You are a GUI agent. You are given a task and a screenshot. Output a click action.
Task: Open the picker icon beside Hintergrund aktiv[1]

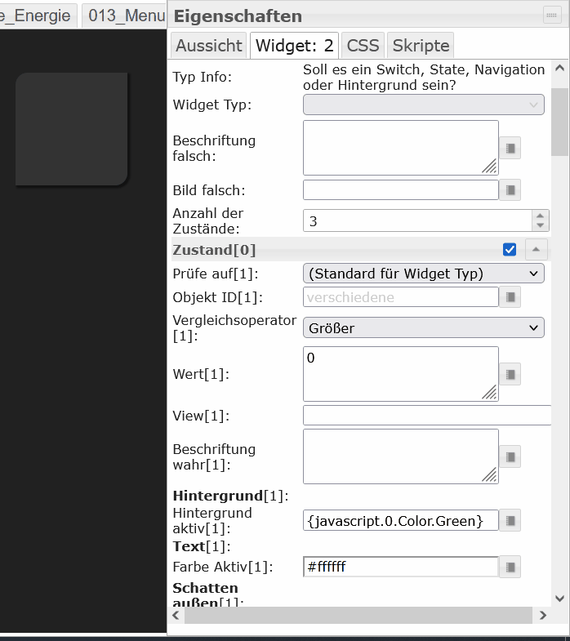pos(510,520)
